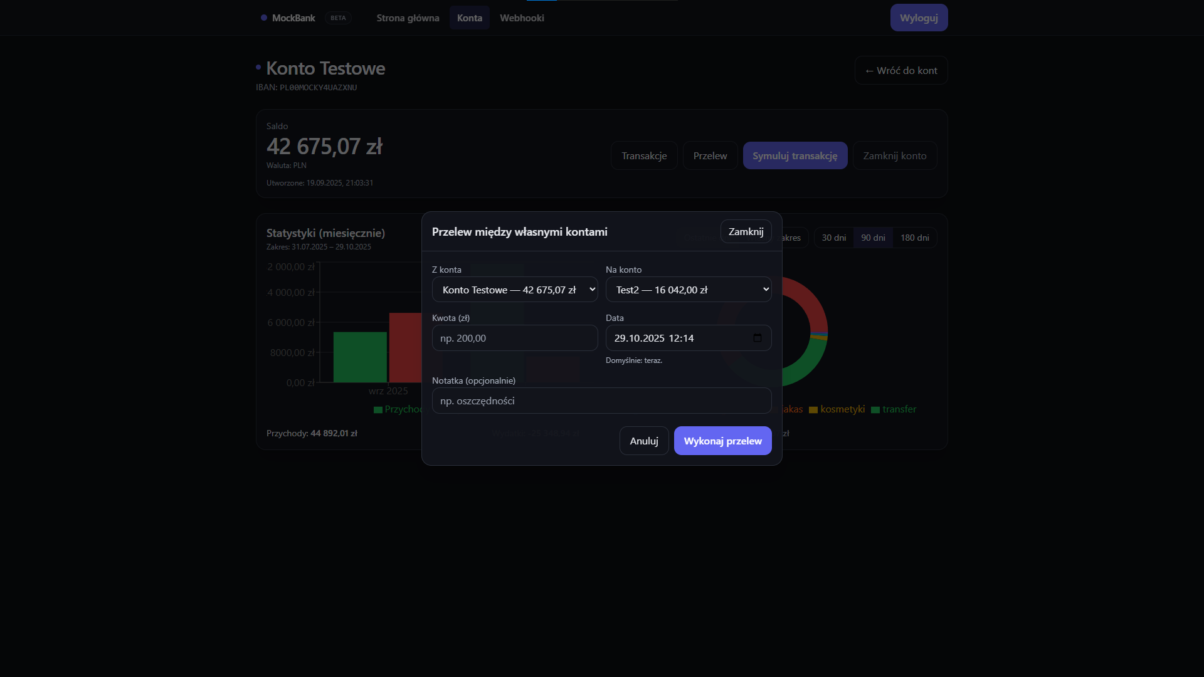
Task: Click the Wyloguj button
Action: pyautogui.click(x=919, y=18)
